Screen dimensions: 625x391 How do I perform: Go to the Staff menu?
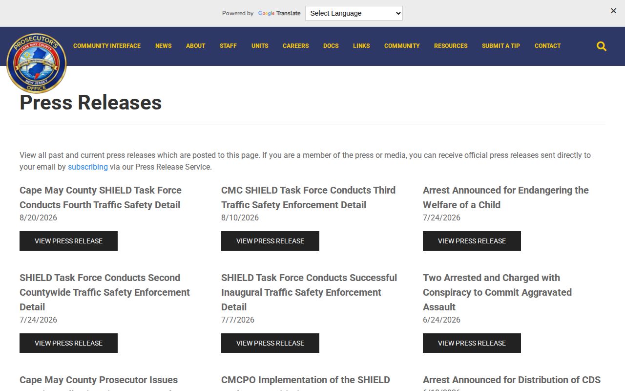228,46
